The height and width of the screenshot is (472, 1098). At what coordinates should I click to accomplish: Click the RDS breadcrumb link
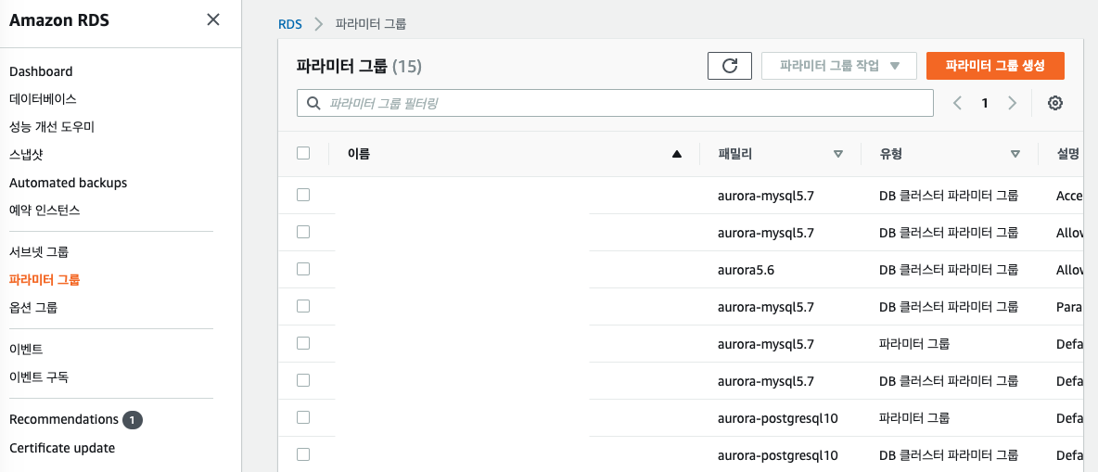[x=290, y=24]
